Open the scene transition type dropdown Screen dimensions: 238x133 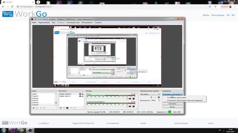tap(150, 94)
